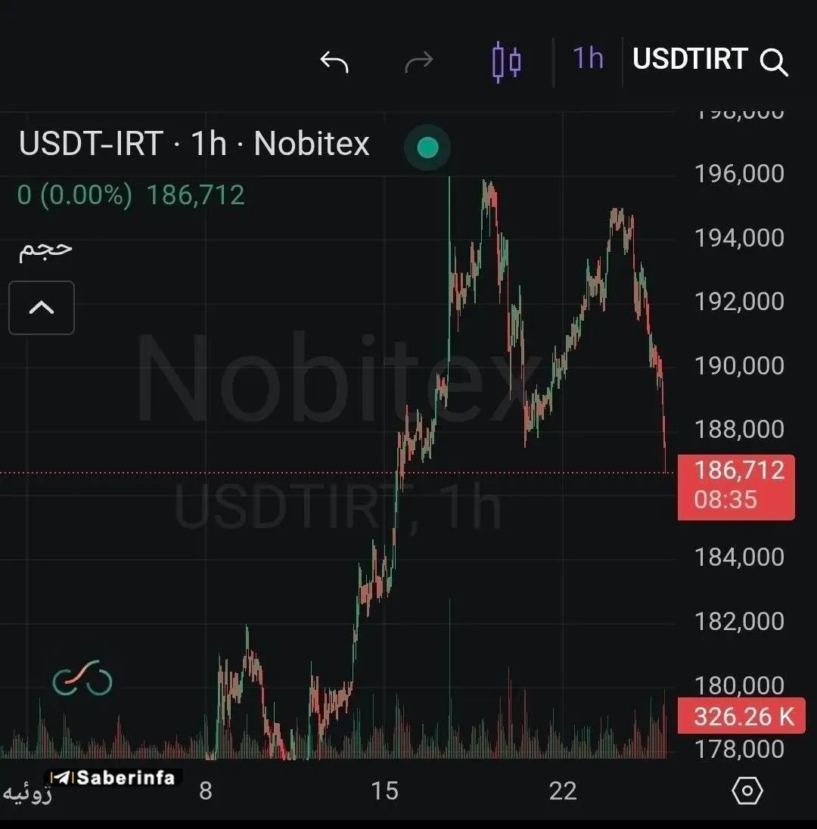Select date 15 on the time axis
Image resolution: width=817 pixels, height=829 pixels.
[x=384, y=791]
